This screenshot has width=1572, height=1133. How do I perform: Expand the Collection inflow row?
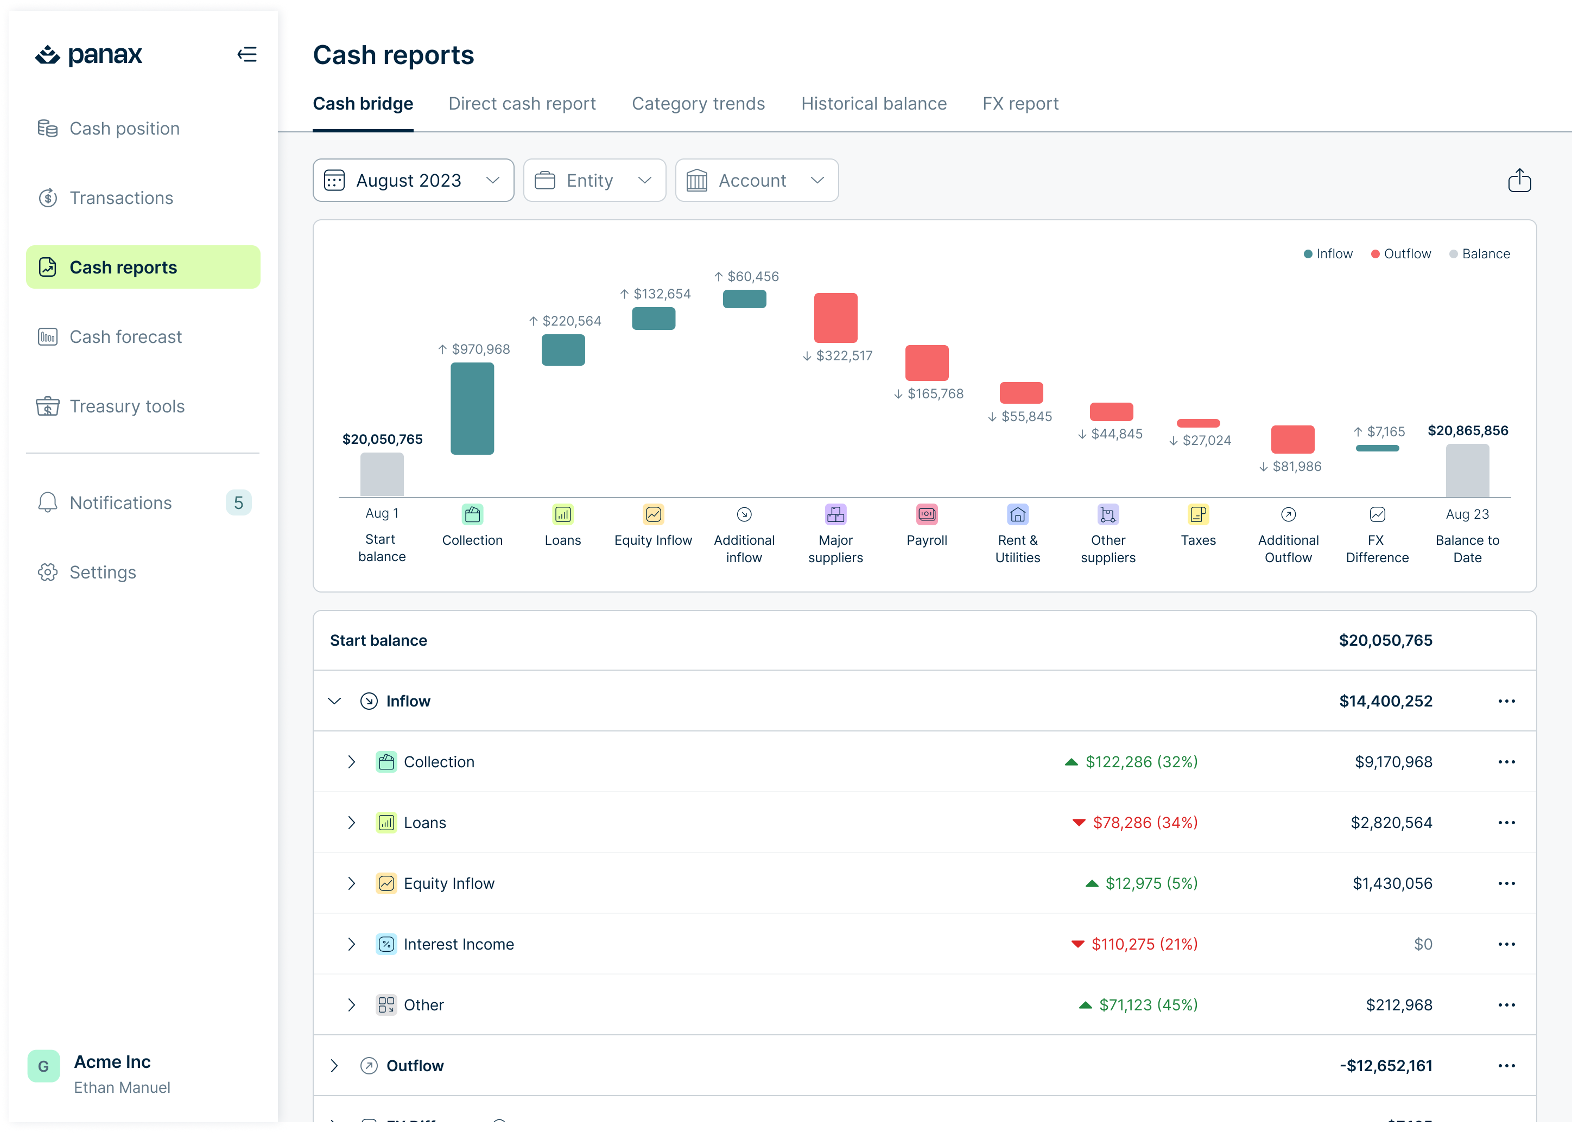coord(351,761)
